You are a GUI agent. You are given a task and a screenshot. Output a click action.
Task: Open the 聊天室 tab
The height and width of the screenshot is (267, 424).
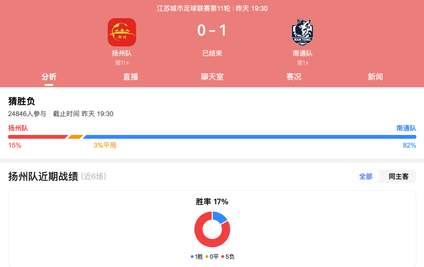[212, 77]
